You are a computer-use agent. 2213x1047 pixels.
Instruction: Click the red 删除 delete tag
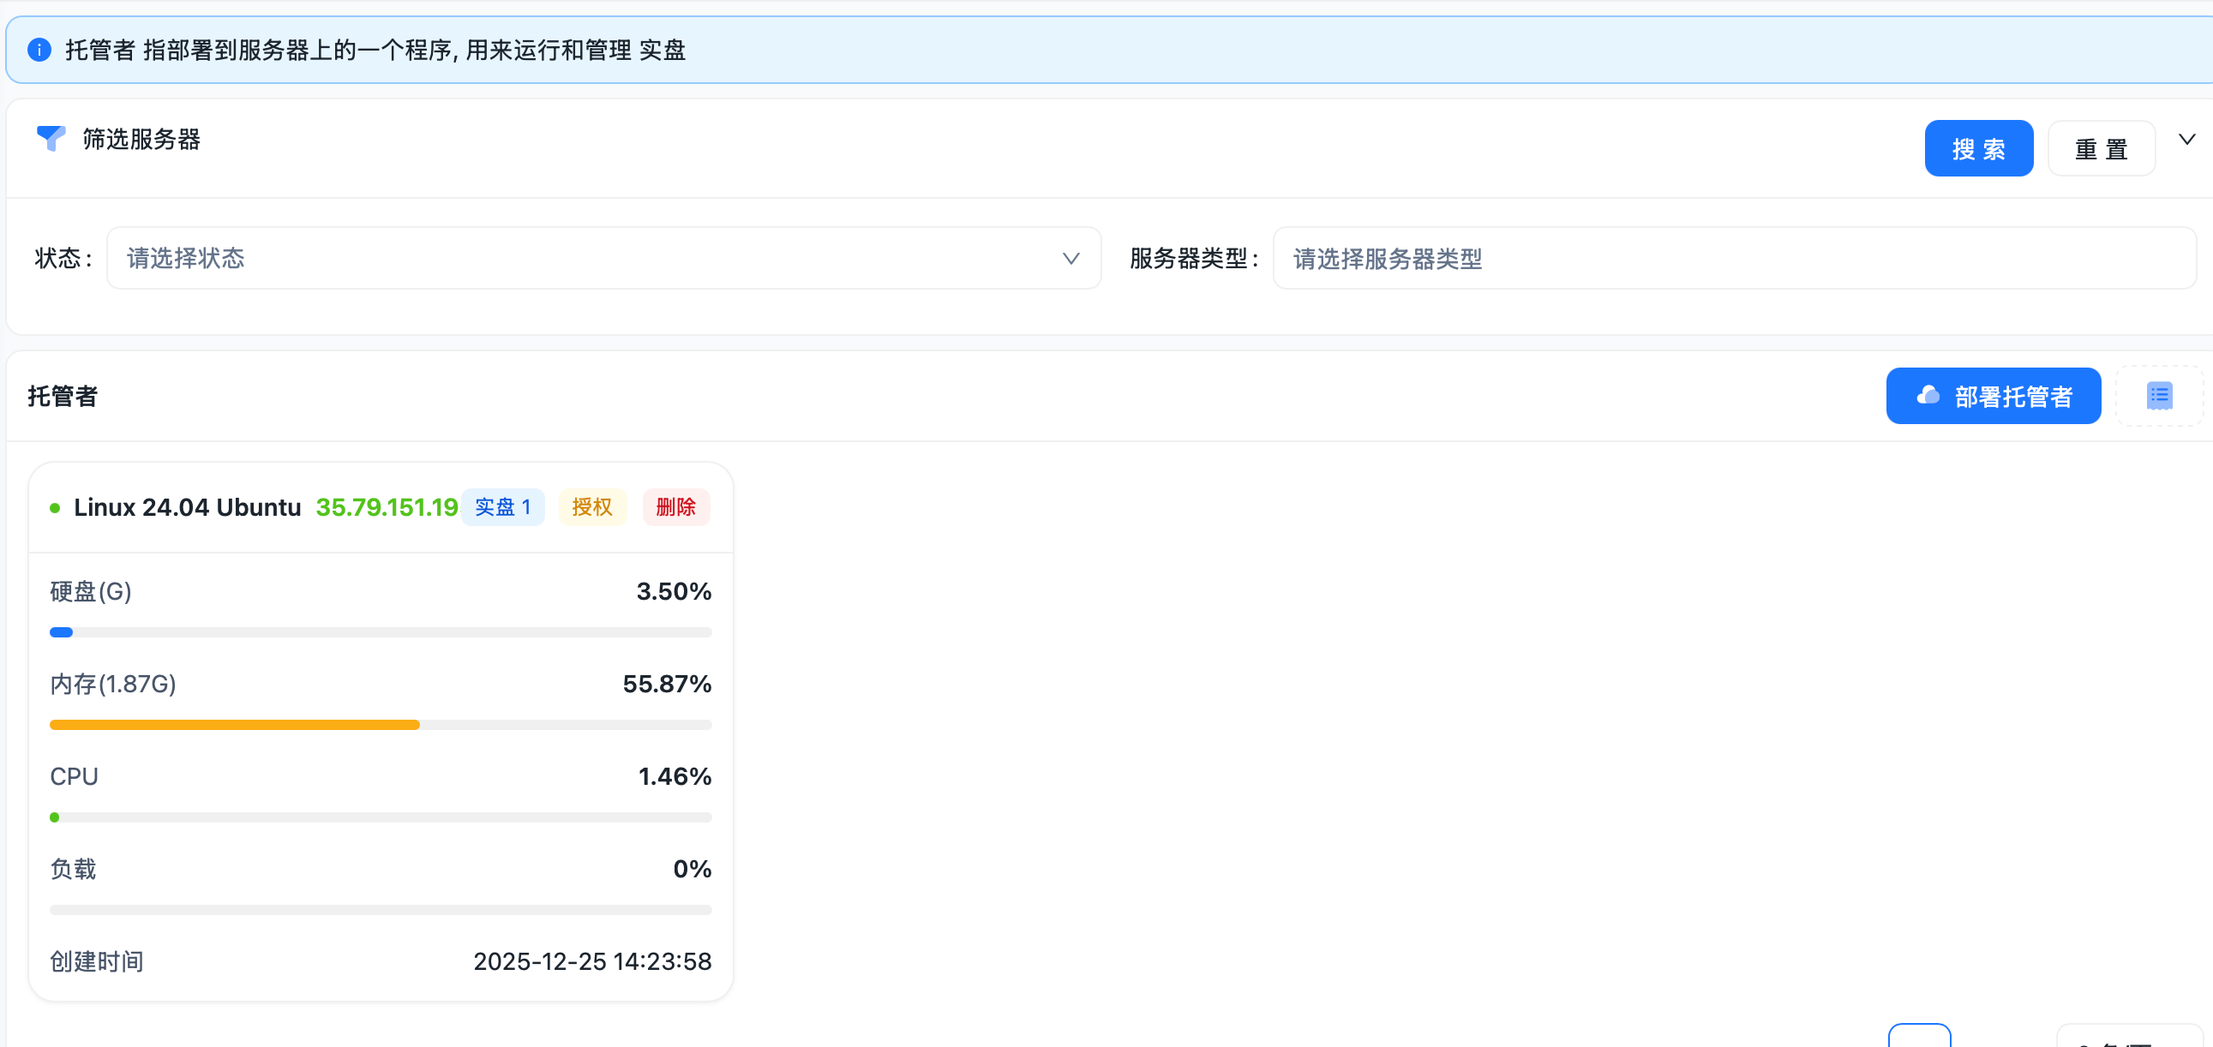coord(675,507)
